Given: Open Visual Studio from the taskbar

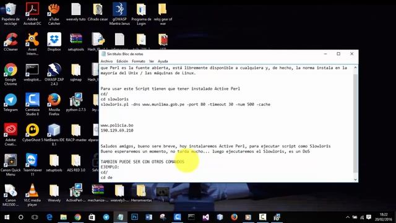Looking at the screenshot, I should pos(206,217).
